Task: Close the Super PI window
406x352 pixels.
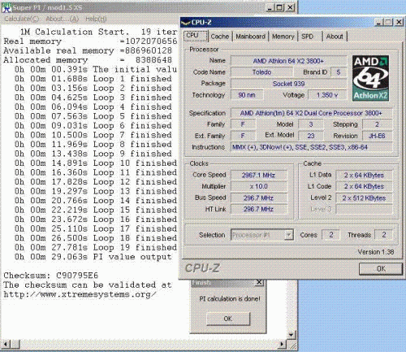Action: click(x=290, y=7)
